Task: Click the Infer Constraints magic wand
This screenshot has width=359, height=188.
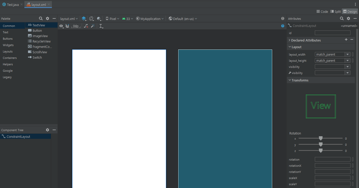Action: click(93, 26)
